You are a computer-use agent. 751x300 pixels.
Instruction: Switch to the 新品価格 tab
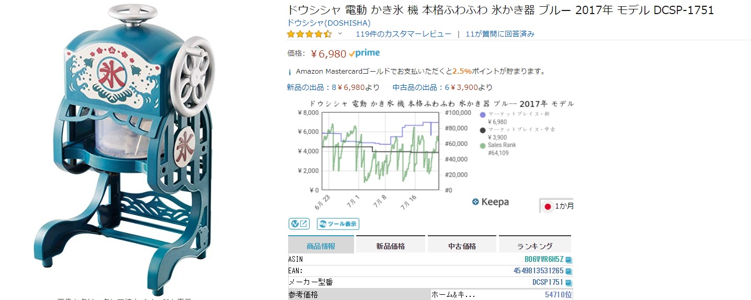tap(391, 246)
